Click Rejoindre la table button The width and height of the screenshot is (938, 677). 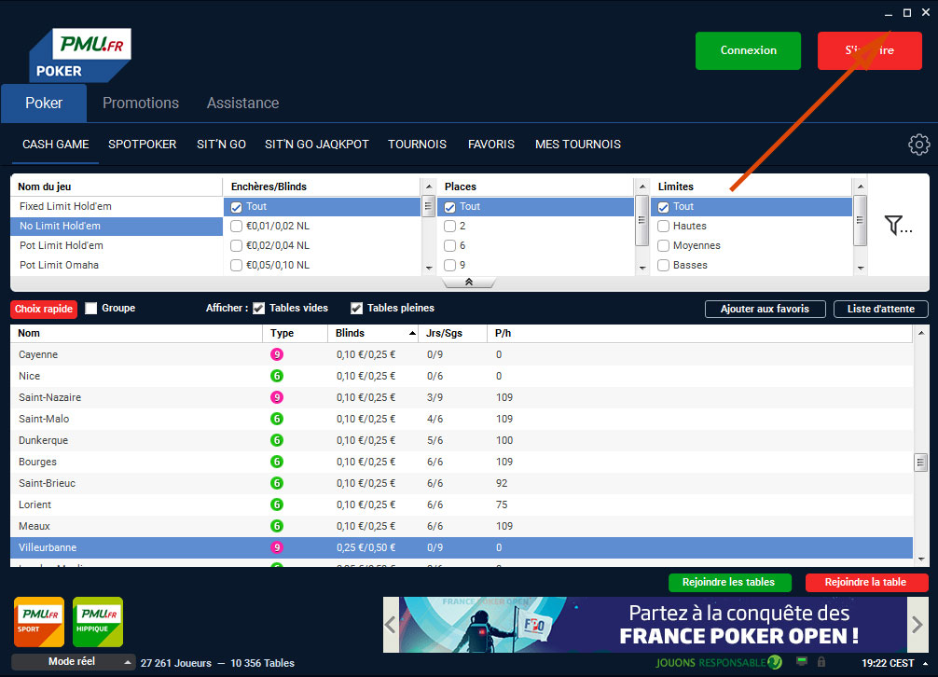[866, 582]
